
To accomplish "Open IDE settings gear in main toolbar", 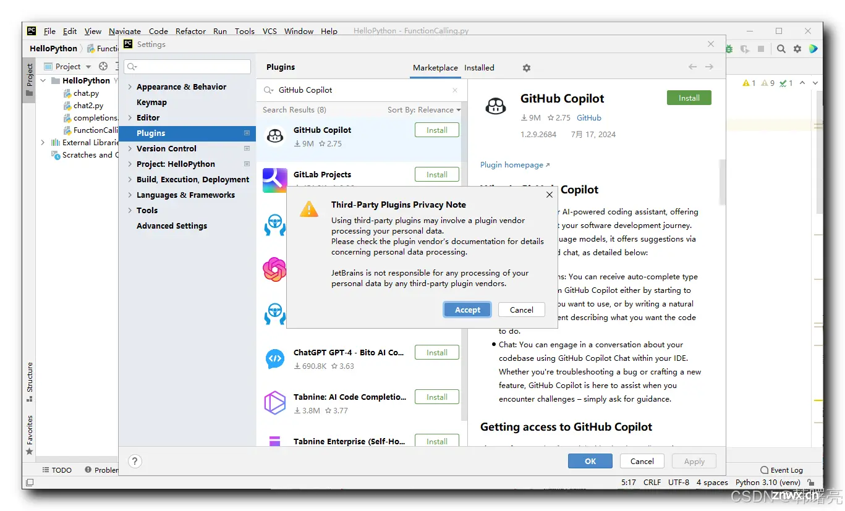I will point(797,49).
